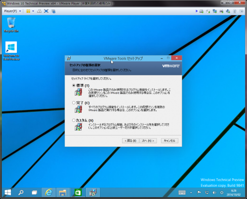The width and height of the screenshot is (247, 199).
Task: Click the webcam device icon
Action: [x=235, y=11]
